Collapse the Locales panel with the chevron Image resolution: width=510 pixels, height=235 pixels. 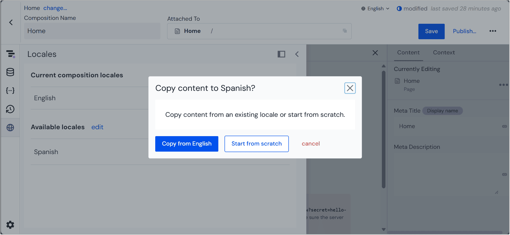coord(297,54)
